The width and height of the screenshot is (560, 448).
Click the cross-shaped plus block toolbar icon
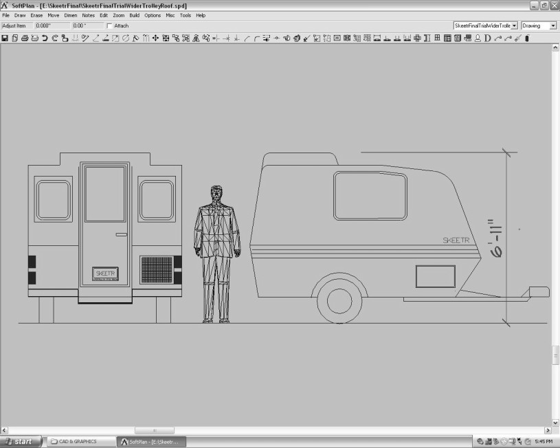click(x=417, y=38)
